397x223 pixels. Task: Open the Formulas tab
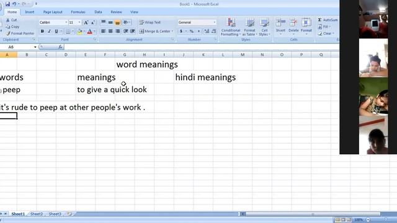pos(78,12)
